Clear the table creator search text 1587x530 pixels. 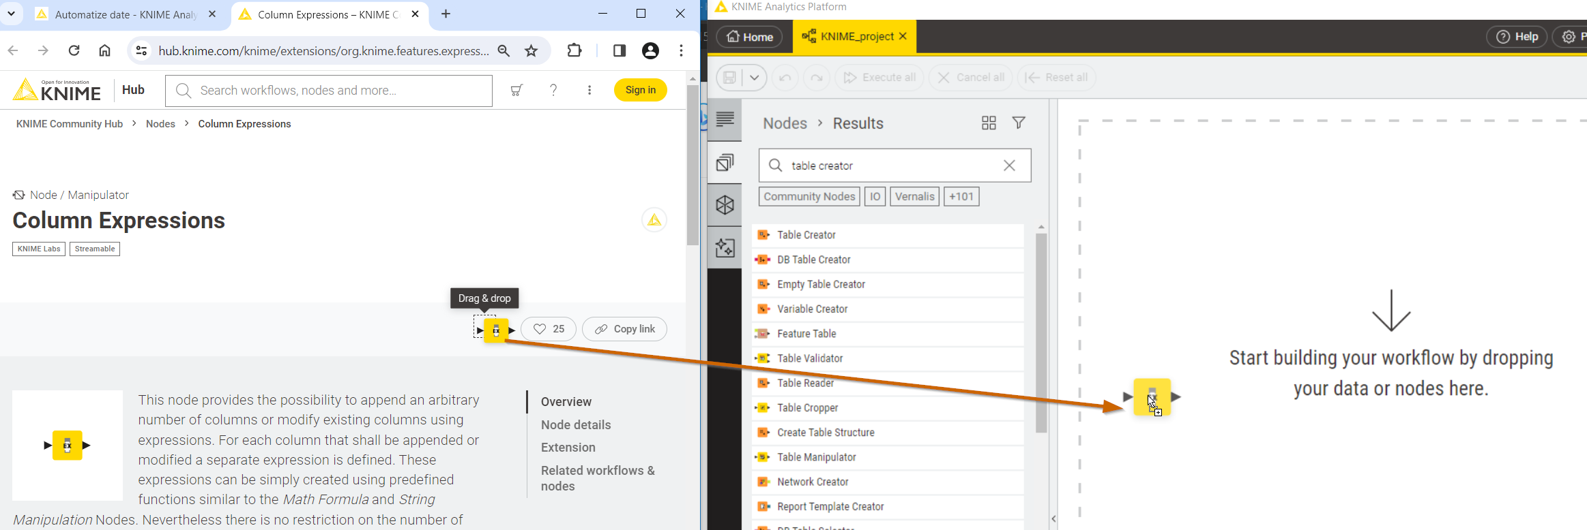tap(1009, 166)
